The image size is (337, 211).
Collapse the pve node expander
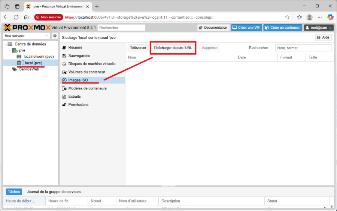[10, 50]
